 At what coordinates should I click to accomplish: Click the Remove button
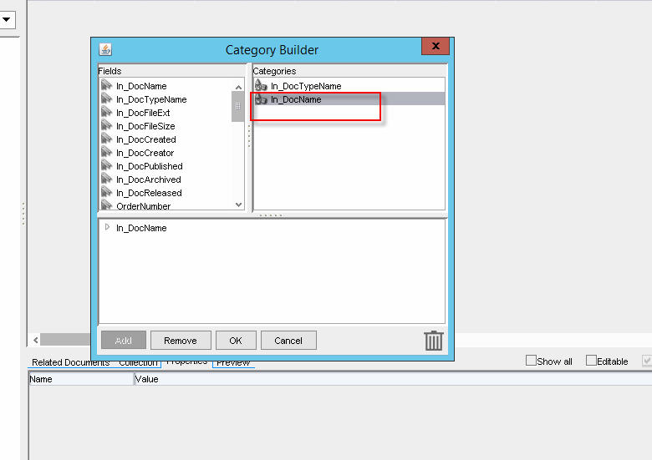click(x=181, y=341)
